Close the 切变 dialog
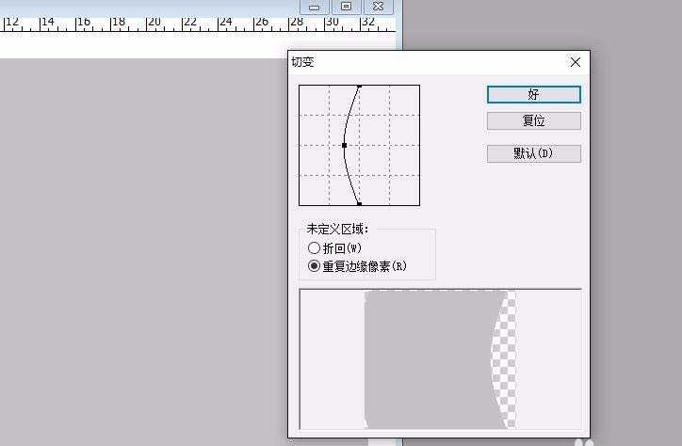 (x=575, y=62)
